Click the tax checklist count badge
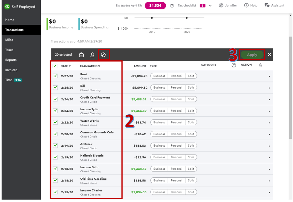 coord(202,6)
